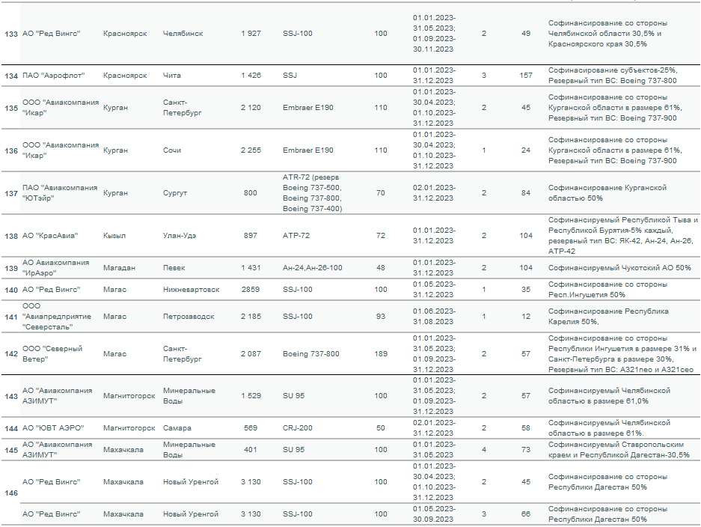Screen dimensions: 701x527
Task: Select period 01.05.2023-30.09.2023
Action: 434,514
